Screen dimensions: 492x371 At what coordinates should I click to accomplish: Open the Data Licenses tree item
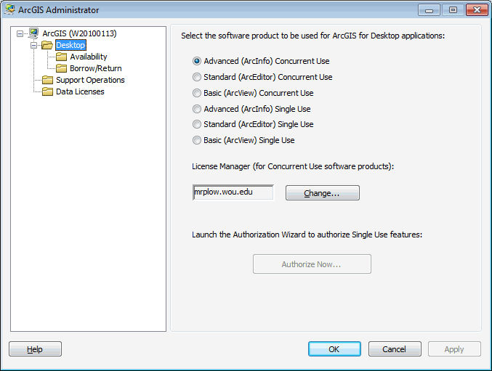pyautogui.click(x=80, y=91)
